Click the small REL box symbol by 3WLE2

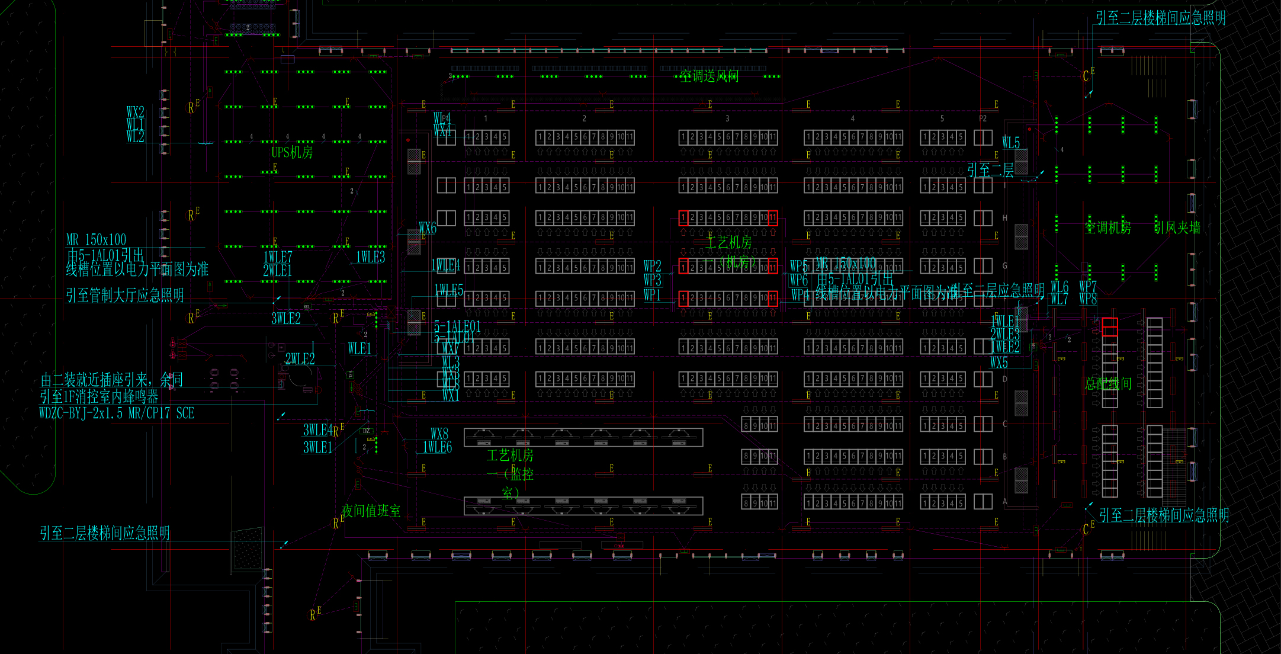[307, 306]
